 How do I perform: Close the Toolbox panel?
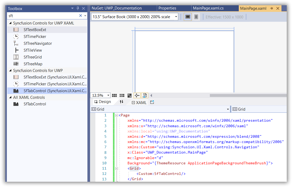click(x=83, y=8)
